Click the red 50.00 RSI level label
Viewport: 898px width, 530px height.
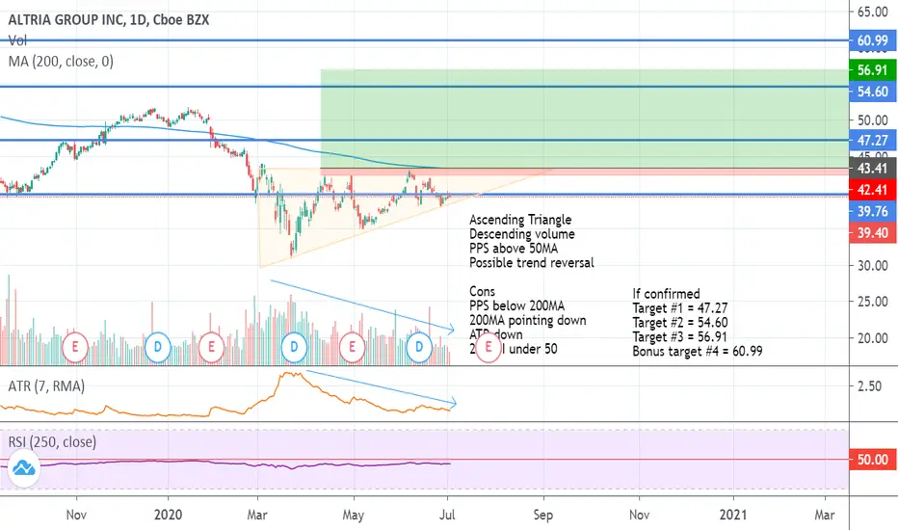click(x=872, y=460)
